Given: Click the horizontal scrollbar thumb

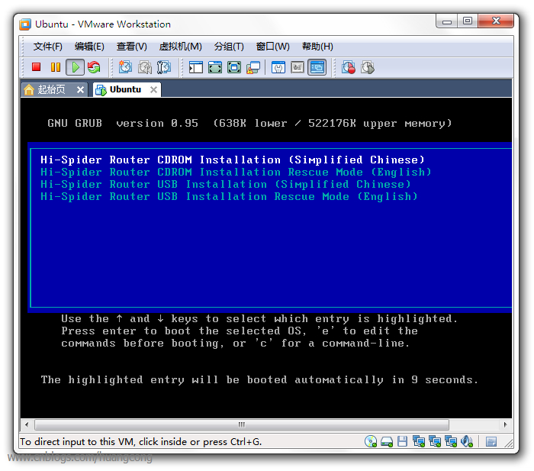Looking at the screenshot, I should (242, 424).
